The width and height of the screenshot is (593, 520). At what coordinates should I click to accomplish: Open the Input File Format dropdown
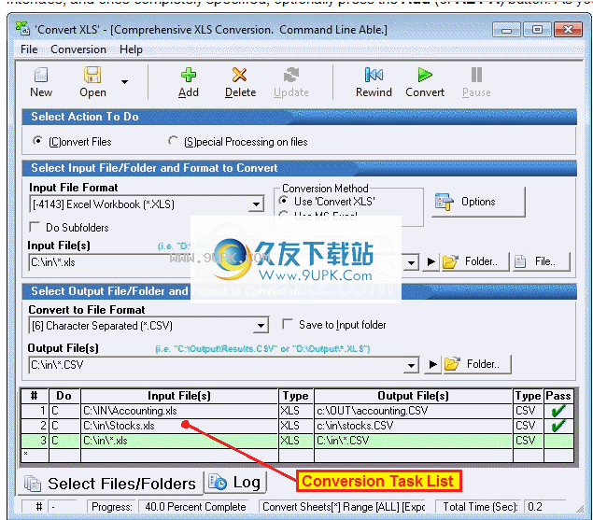(x=257, y=204)
